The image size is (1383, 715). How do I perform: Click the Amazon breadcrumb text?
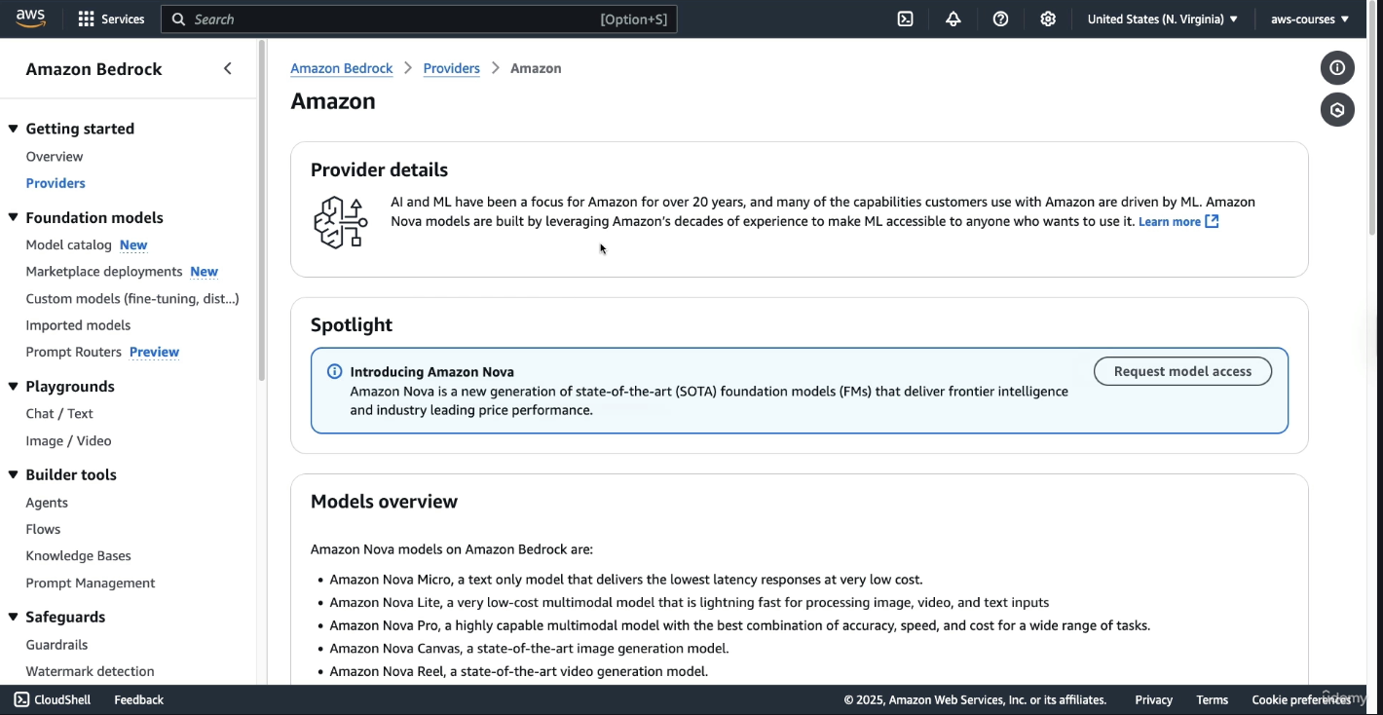click(x=536, y=68)
